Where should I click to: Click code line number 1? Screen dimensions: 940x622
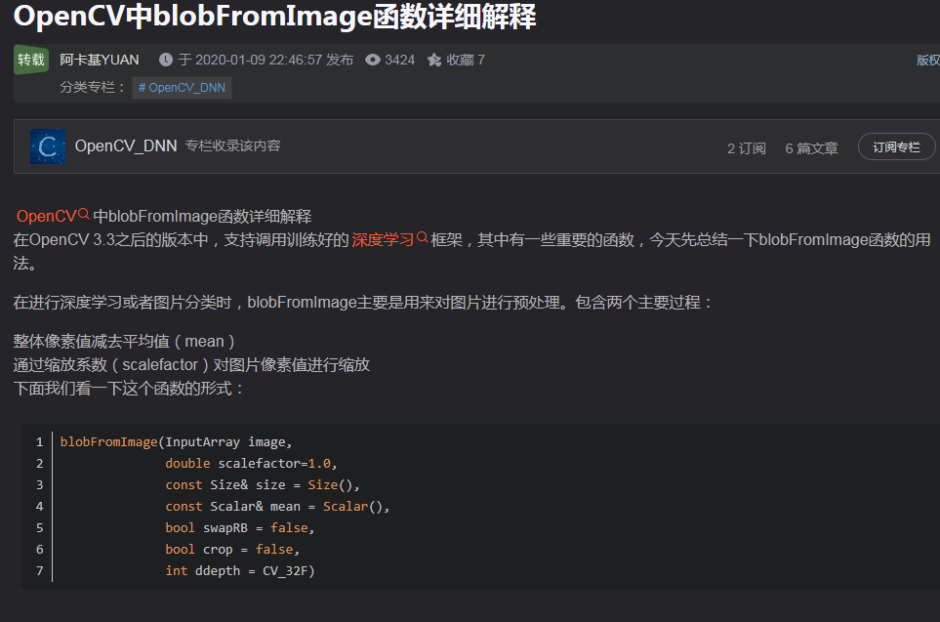click(39, 442)
